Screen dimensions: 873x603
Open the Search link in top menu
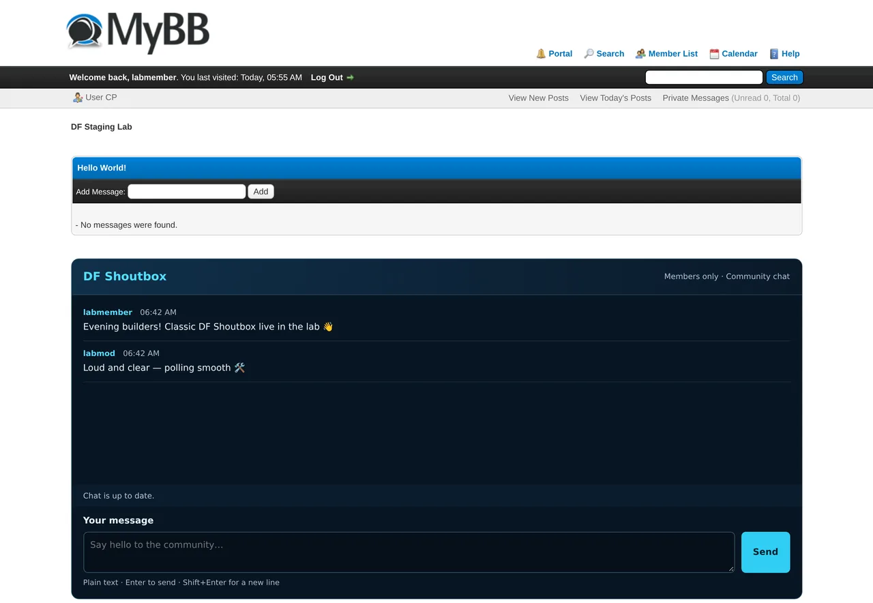coord(610,54)
